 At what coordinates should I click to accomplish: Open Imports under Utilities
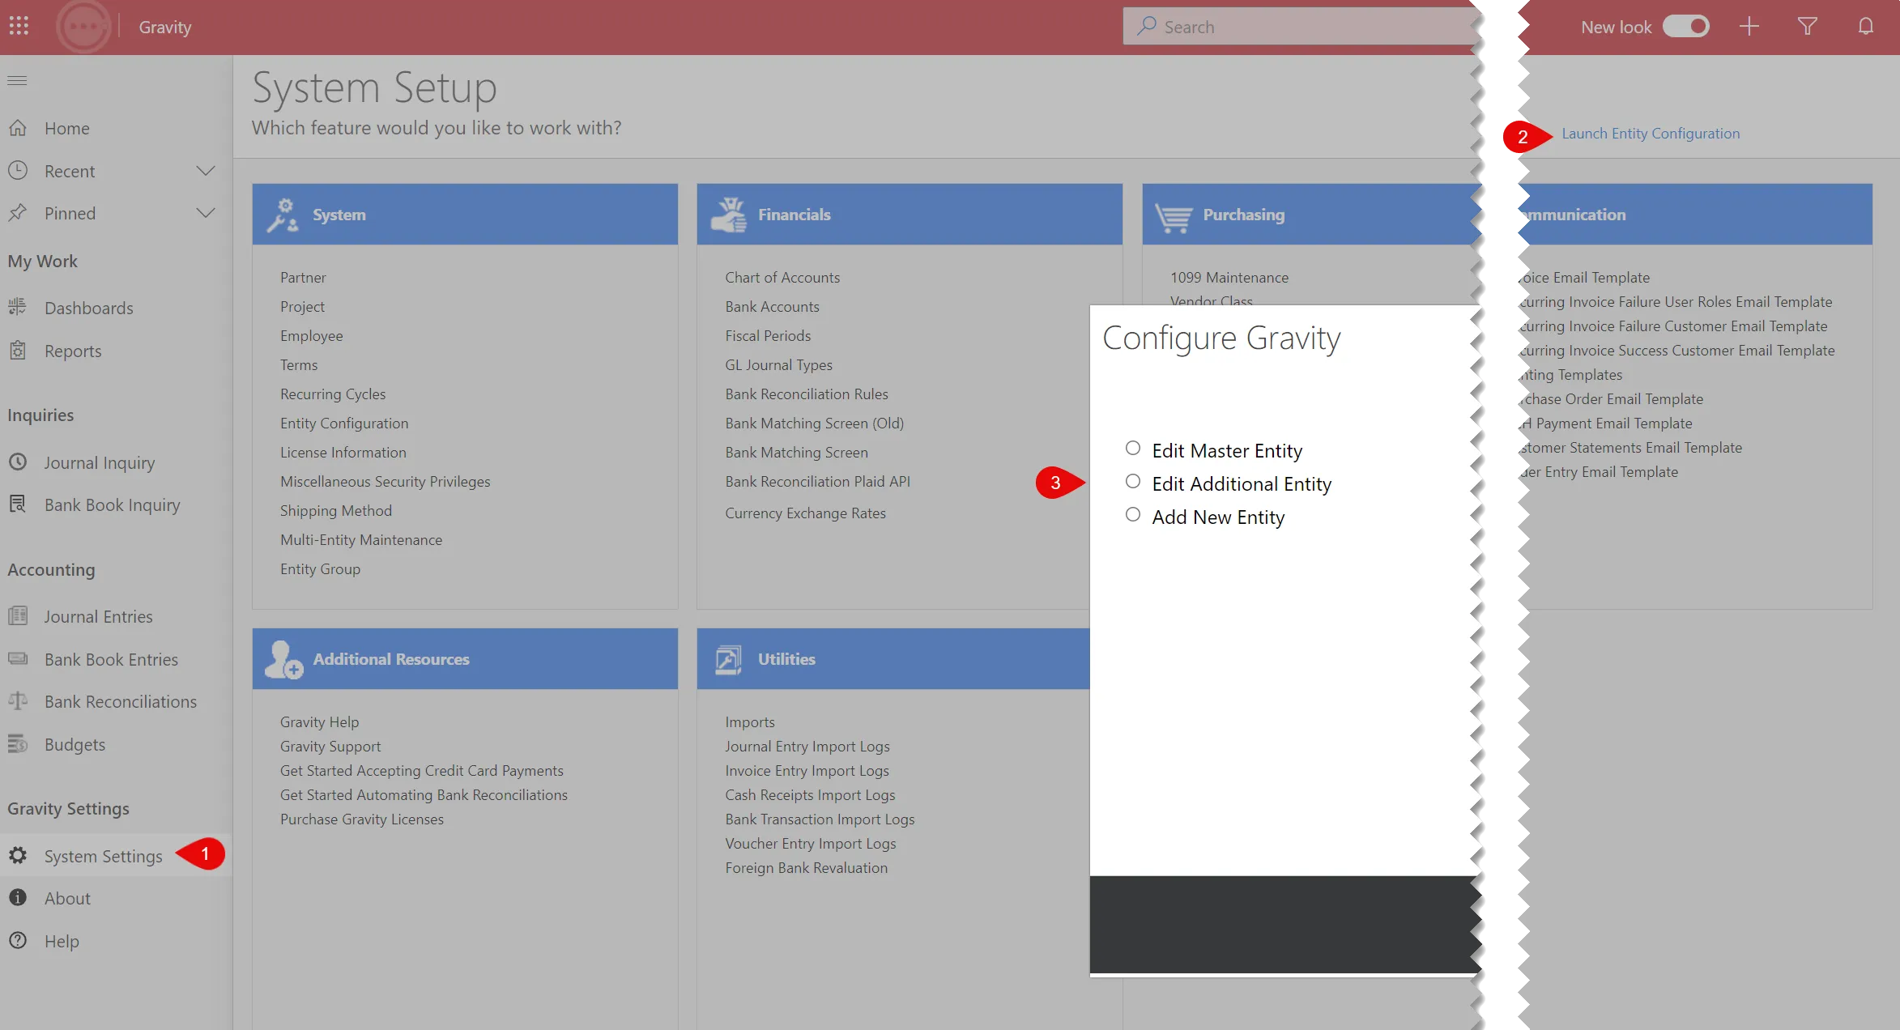point(750,721)
